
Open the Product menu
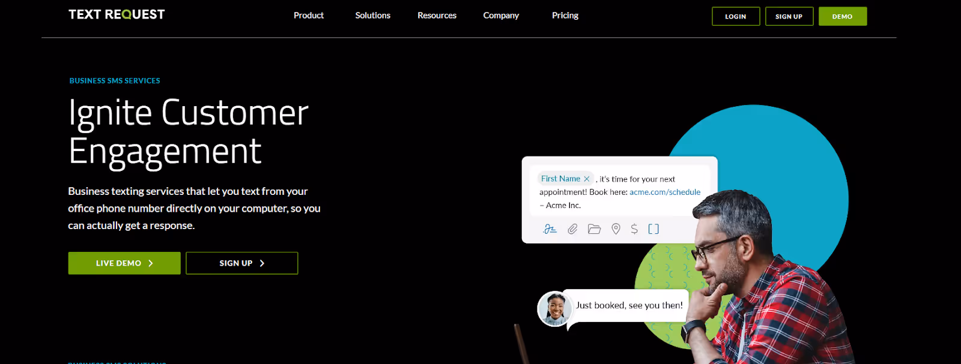[x=309, y=16]
